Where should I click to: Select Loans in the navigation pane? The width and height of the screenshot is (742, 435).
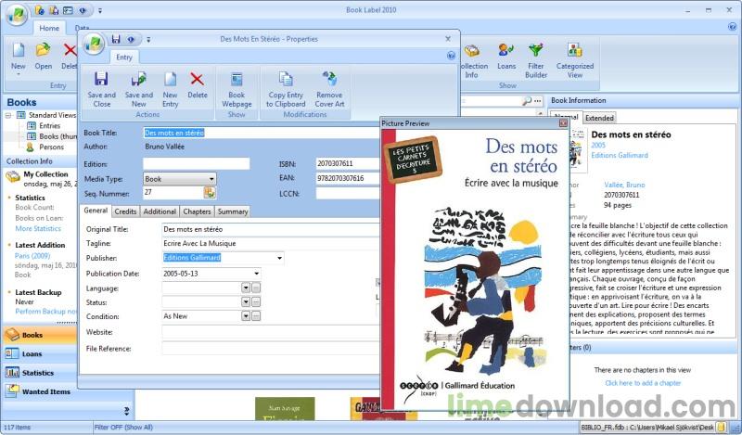(x=40, y=353)
